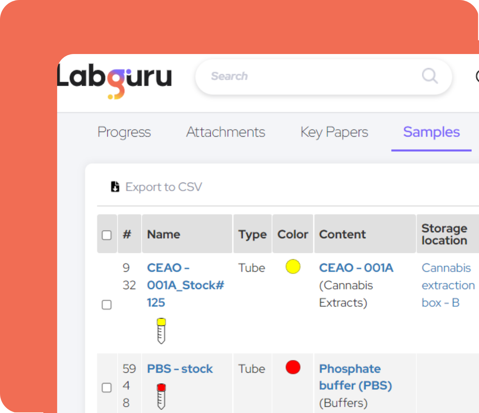The image size is (479, 413).
Task: Click the yellow color circle for the CEAO tube
Action: [x=293, y=267]
